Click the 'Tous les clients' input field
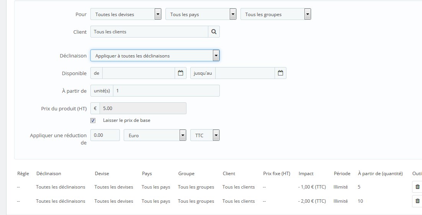 point(149,32)
